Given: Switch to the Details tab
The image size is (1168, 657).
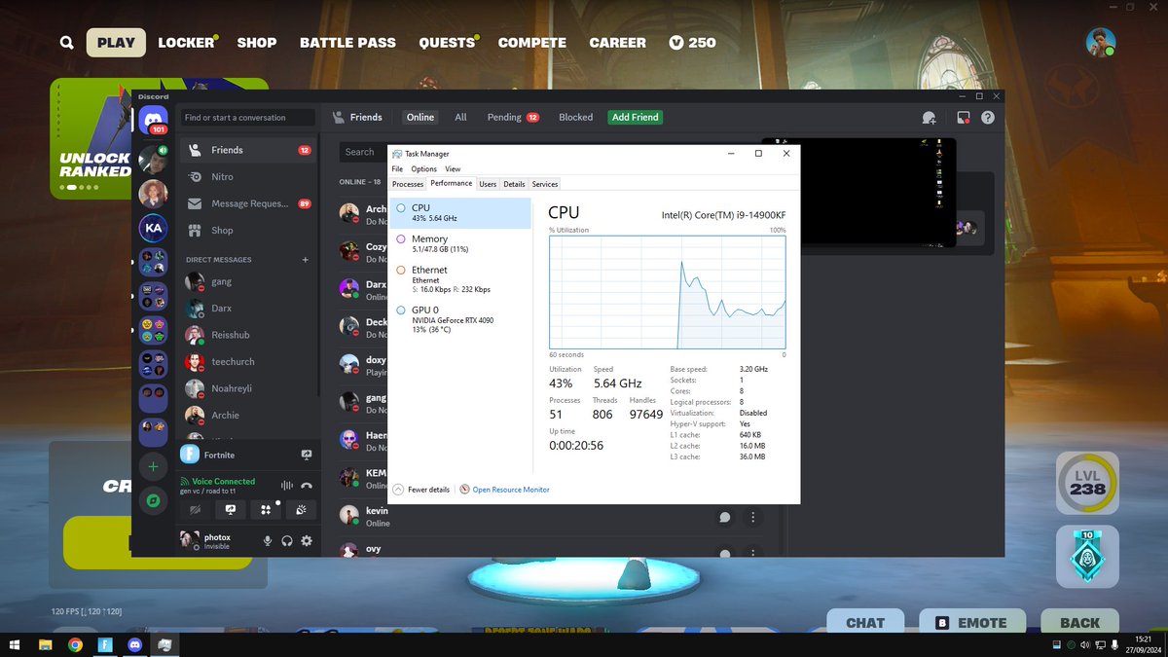Looking at the screenshot, I should (x=514, y=184).
